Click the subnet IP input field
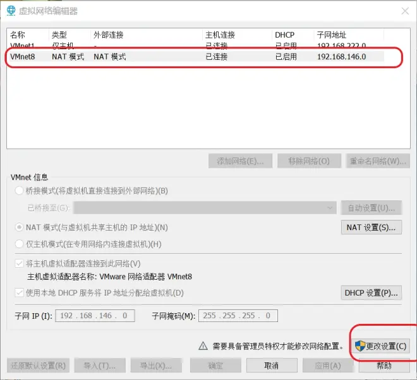The width and height of the screenshot is (417, 380). (95, 316)
